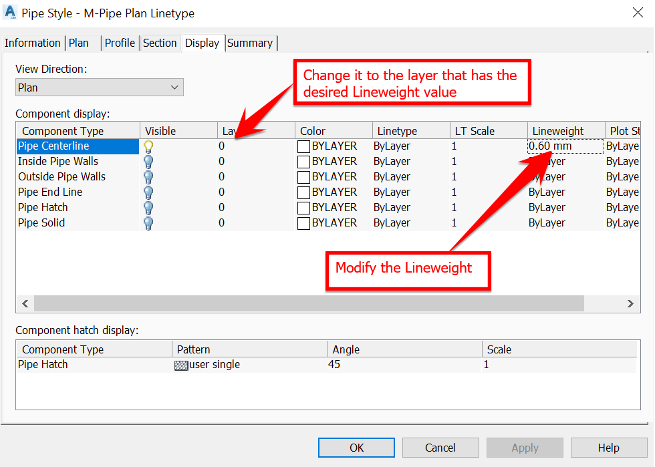Open Help for the Pipe Style dialog

pos(608,448)
